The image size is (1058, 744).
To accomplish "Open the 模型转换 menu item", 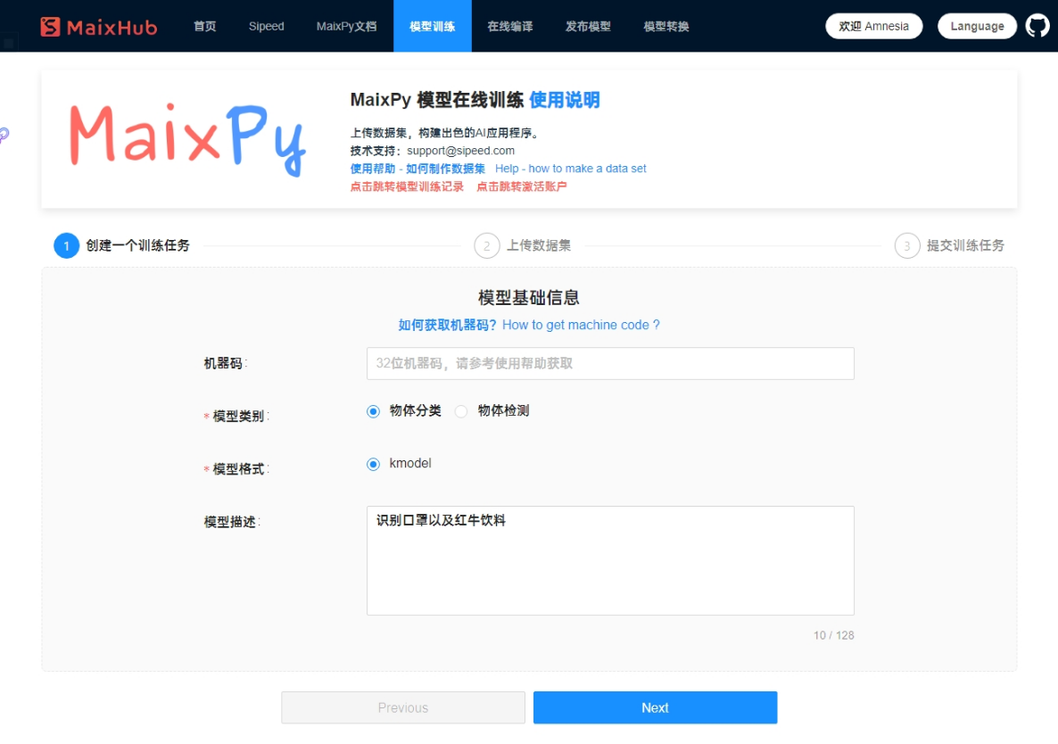I will (666, 26).
